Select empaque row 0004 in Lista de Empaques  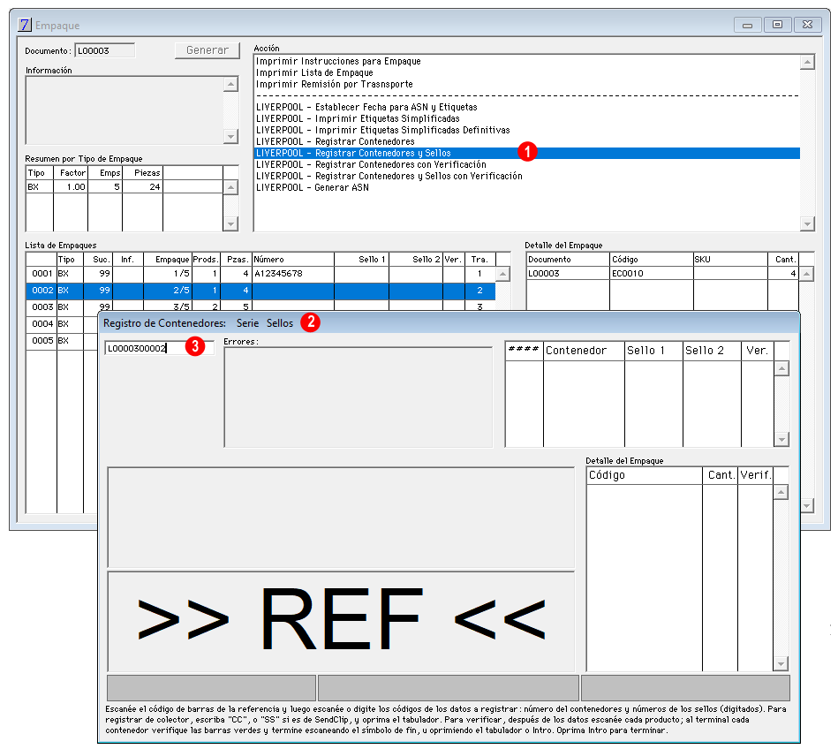pos(63,324)
